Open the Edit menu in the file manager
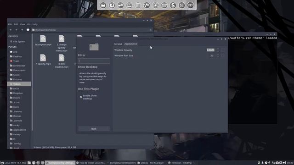The height and width of the screenshot is (165, 294). pos(16,24)
